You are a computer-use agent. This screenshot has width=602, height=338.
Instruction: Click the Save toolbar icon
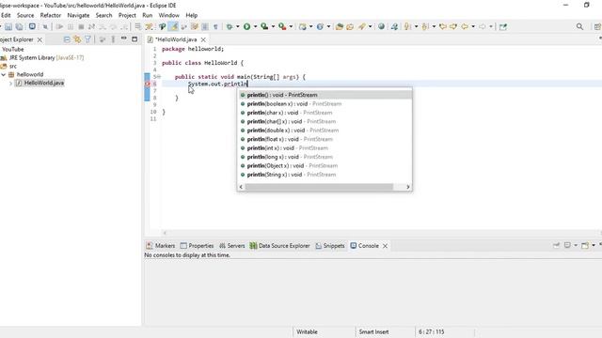[8, 26]
